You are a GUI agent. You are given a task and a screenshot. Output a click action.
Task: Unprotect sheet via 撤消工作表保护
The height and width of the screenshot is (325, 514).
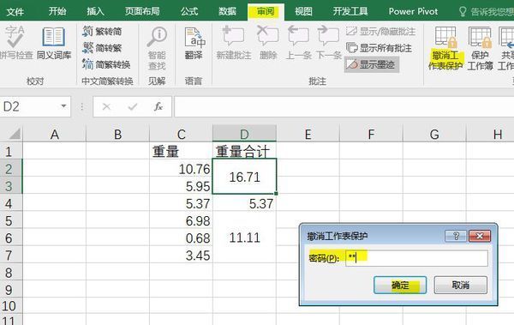pos(445,48)
